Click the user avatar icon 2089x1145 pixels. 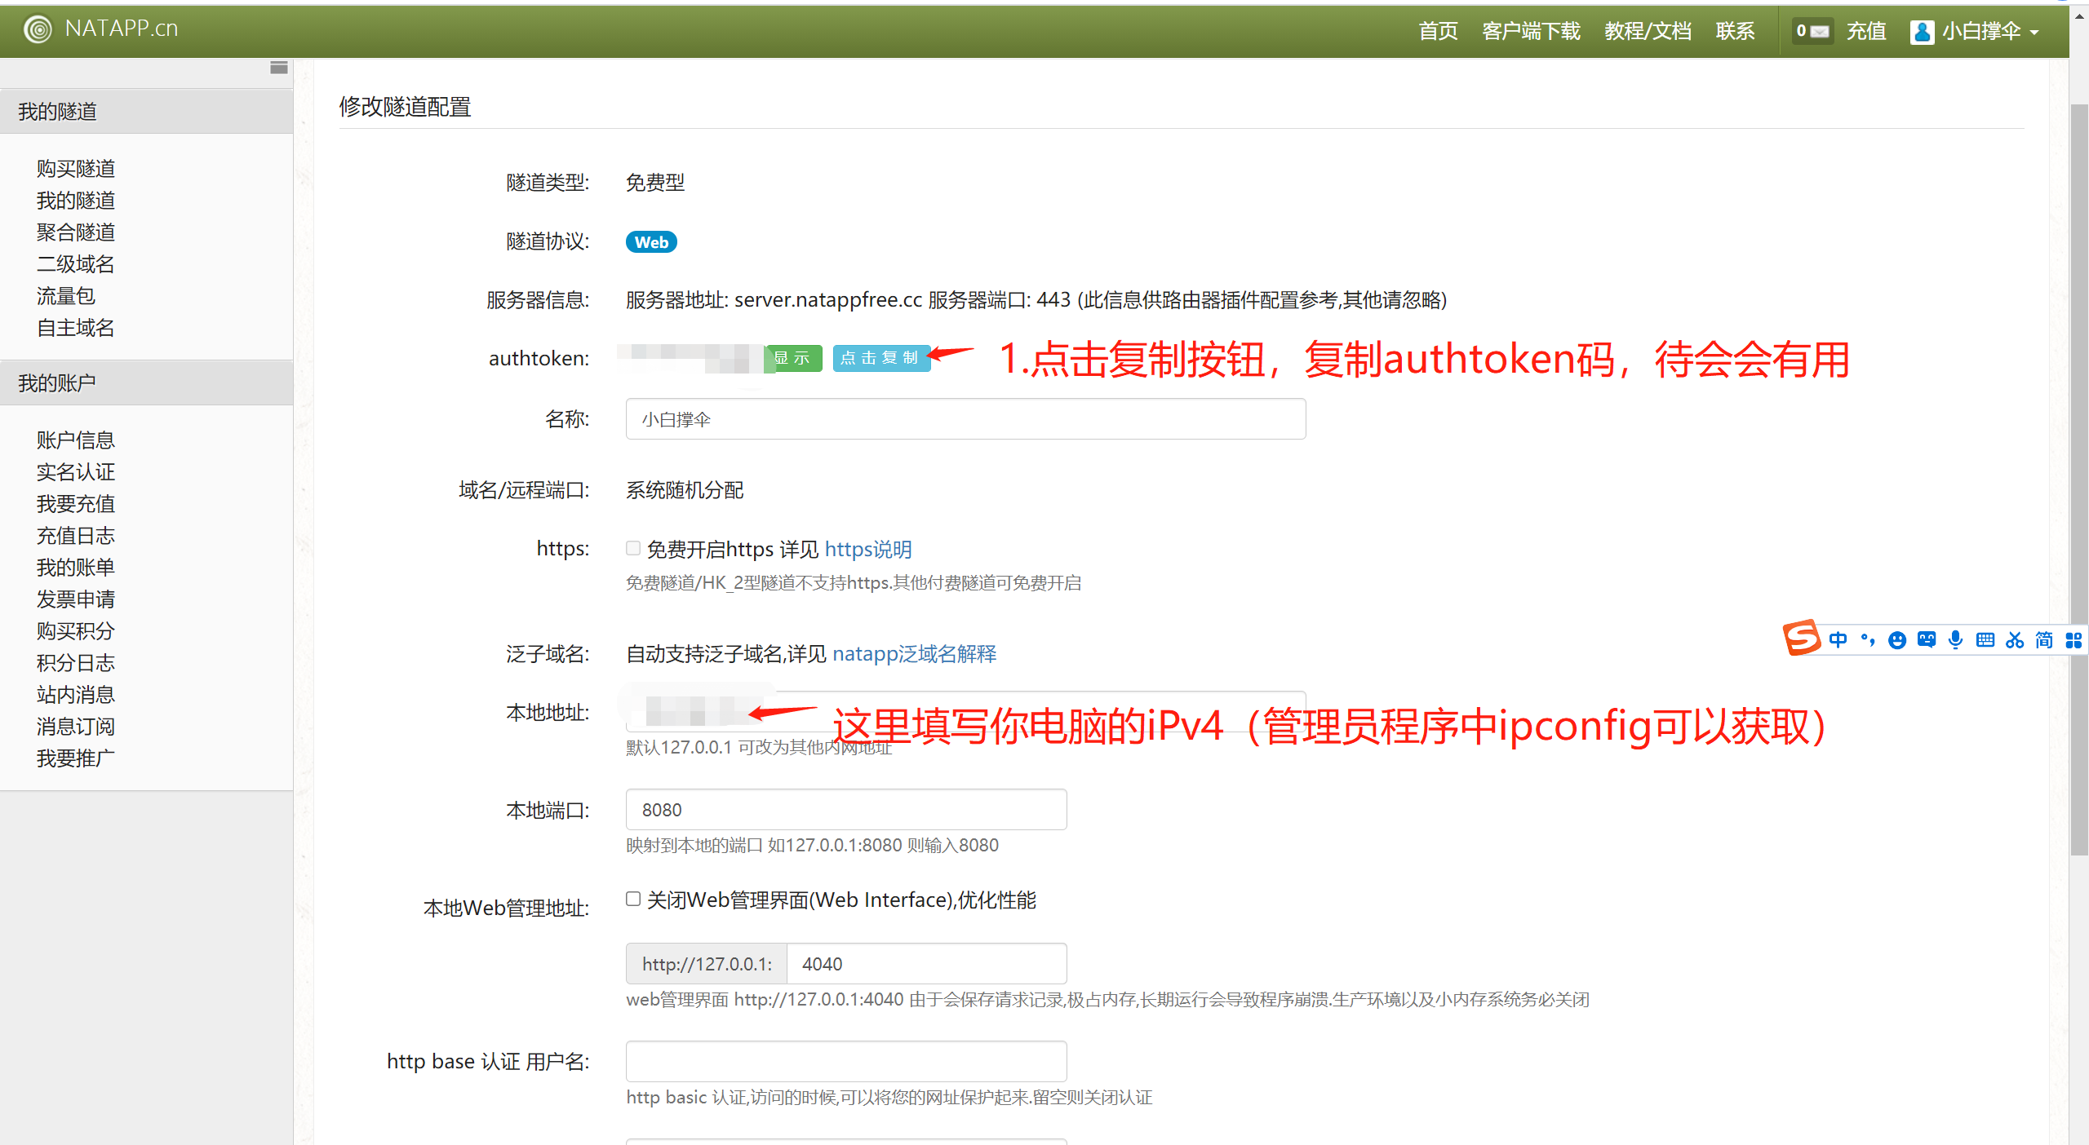tap(1922, 32)
